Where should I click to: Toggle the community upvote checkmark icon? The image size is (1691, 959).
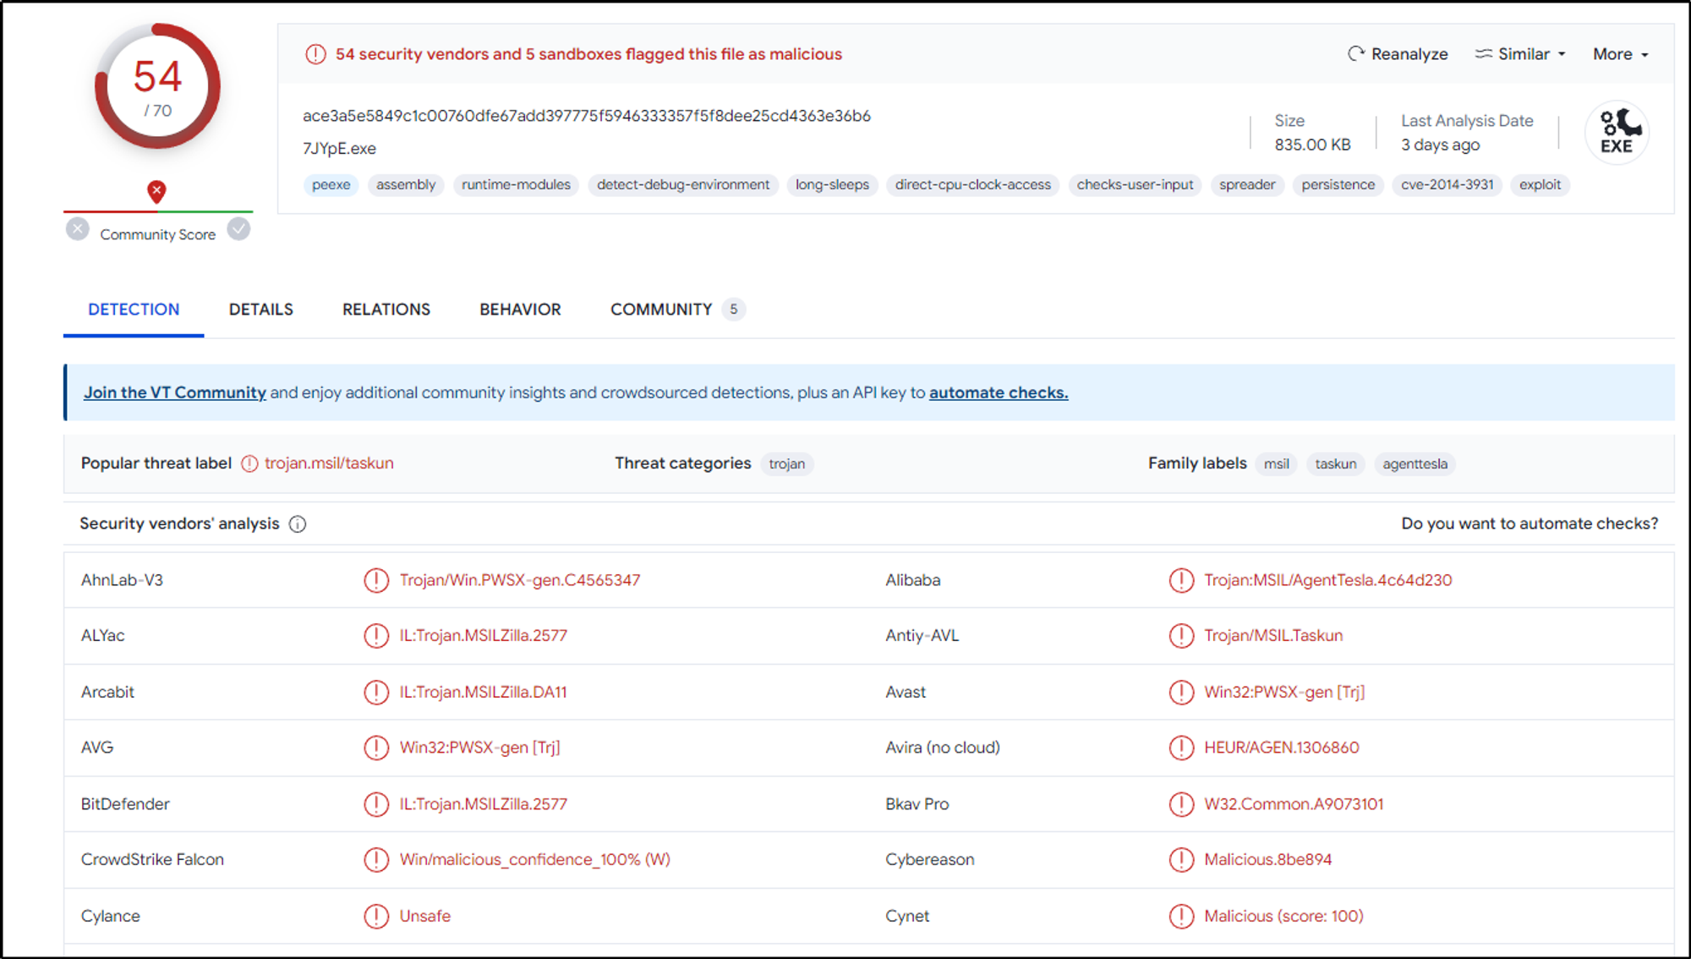[x=238, y=228]
